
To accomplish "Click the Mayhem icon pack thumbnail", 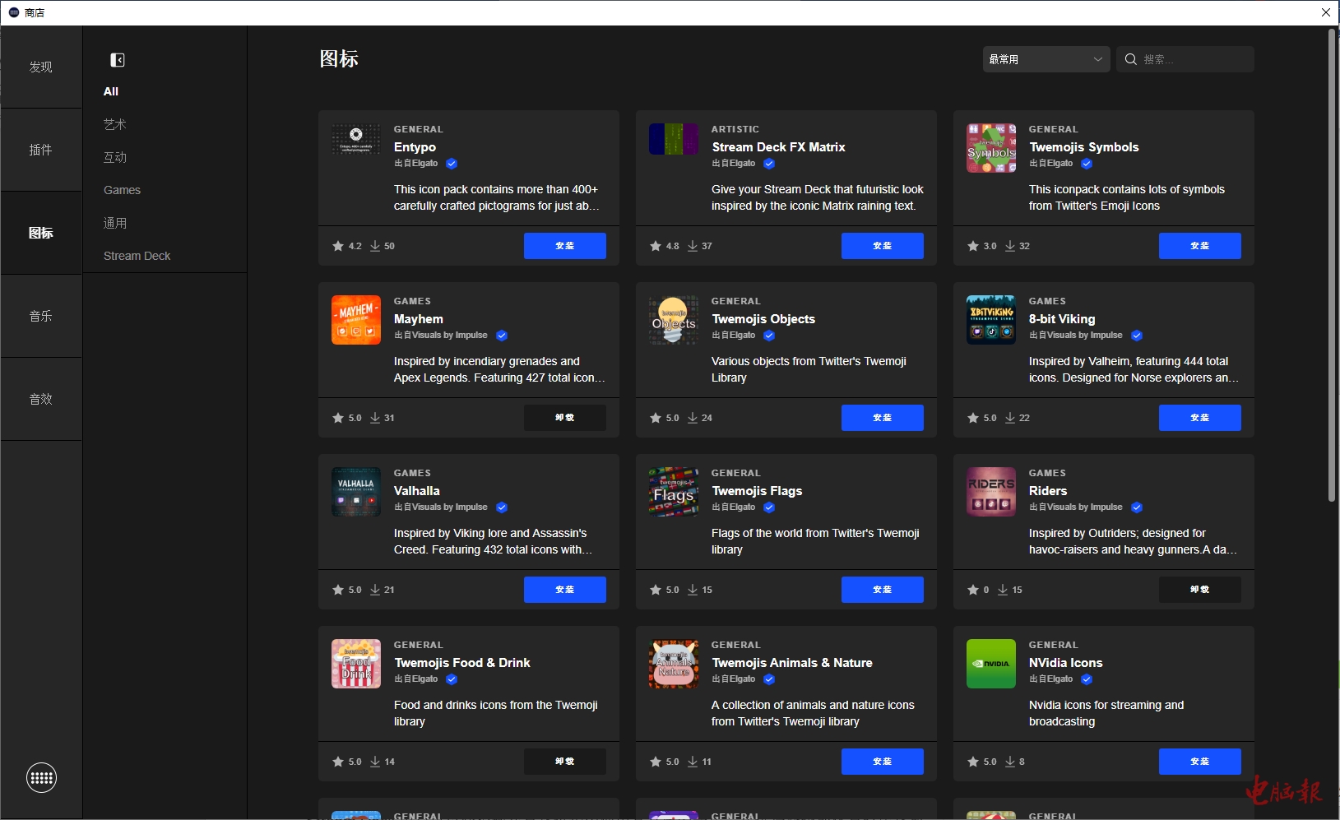I will pos(355,320).
